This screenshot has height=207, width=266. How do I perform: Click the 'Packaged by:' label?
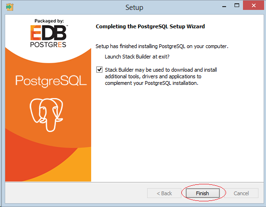[49, 21]
